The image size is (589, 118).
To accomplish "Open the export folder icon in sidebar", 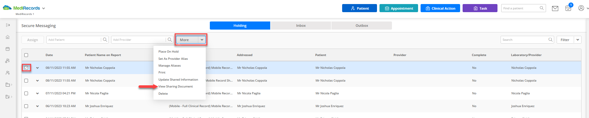I will coord(8,97).
